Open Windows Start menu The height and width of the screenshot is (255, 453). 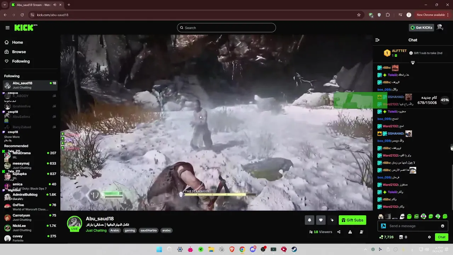159,249
